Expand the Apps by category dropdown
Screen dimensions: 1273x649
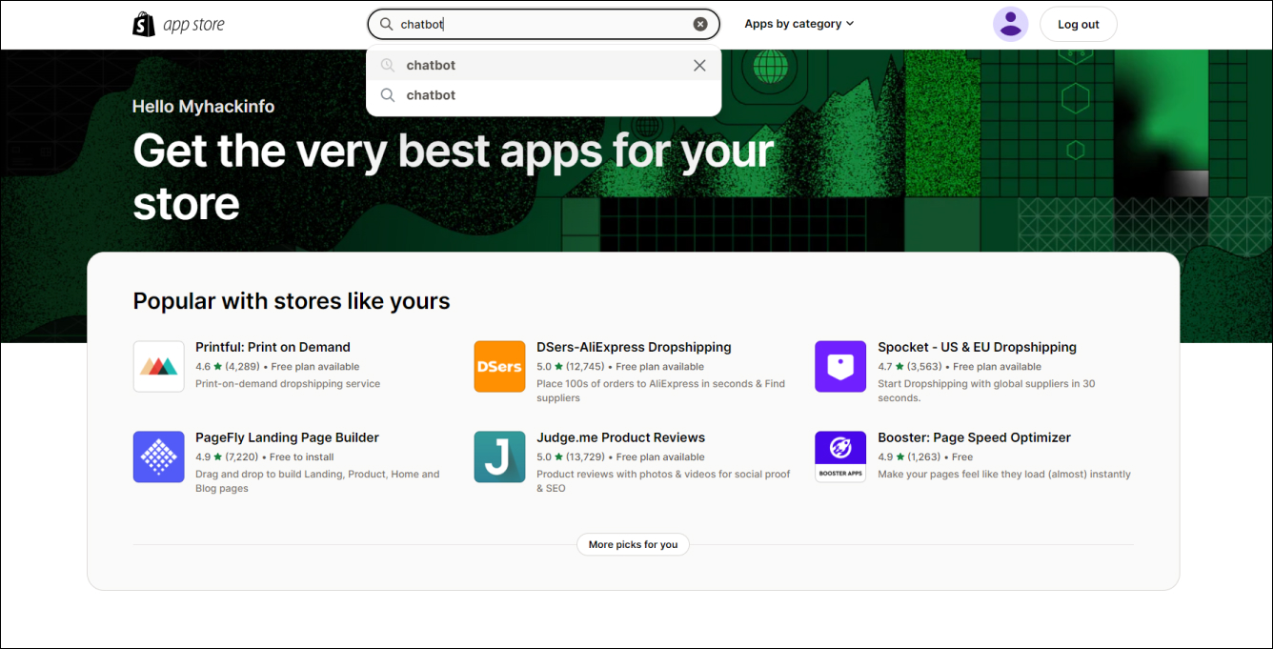tap(798, 24)
